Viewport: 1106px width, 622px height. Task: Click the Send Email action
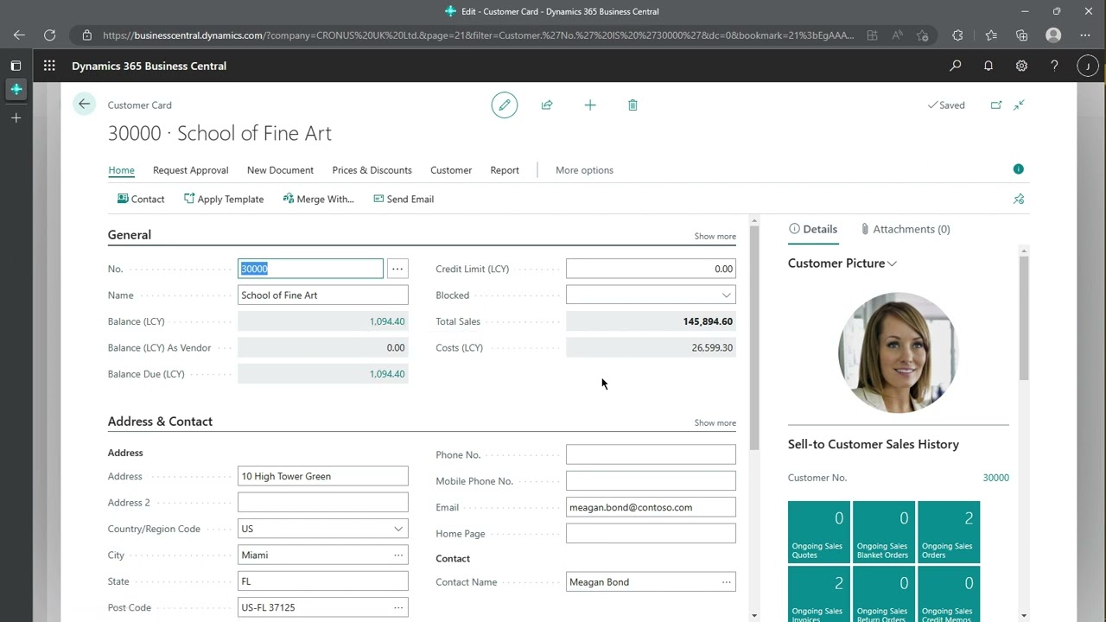click(x=404, y=199)
